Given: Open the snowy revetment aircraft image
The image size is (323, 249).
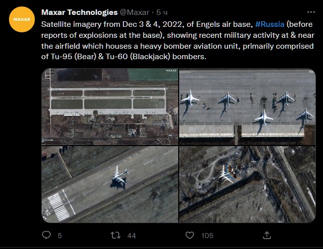Looking at the screenshot, I should [x=247, y=184].
